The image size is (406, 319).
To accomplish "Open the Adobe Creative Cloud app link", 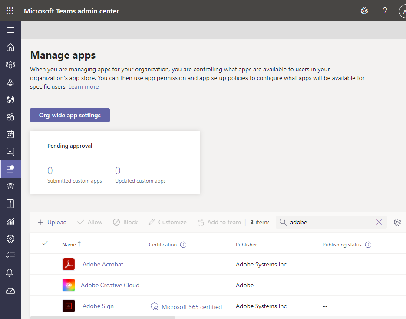I will click(110, 285).
